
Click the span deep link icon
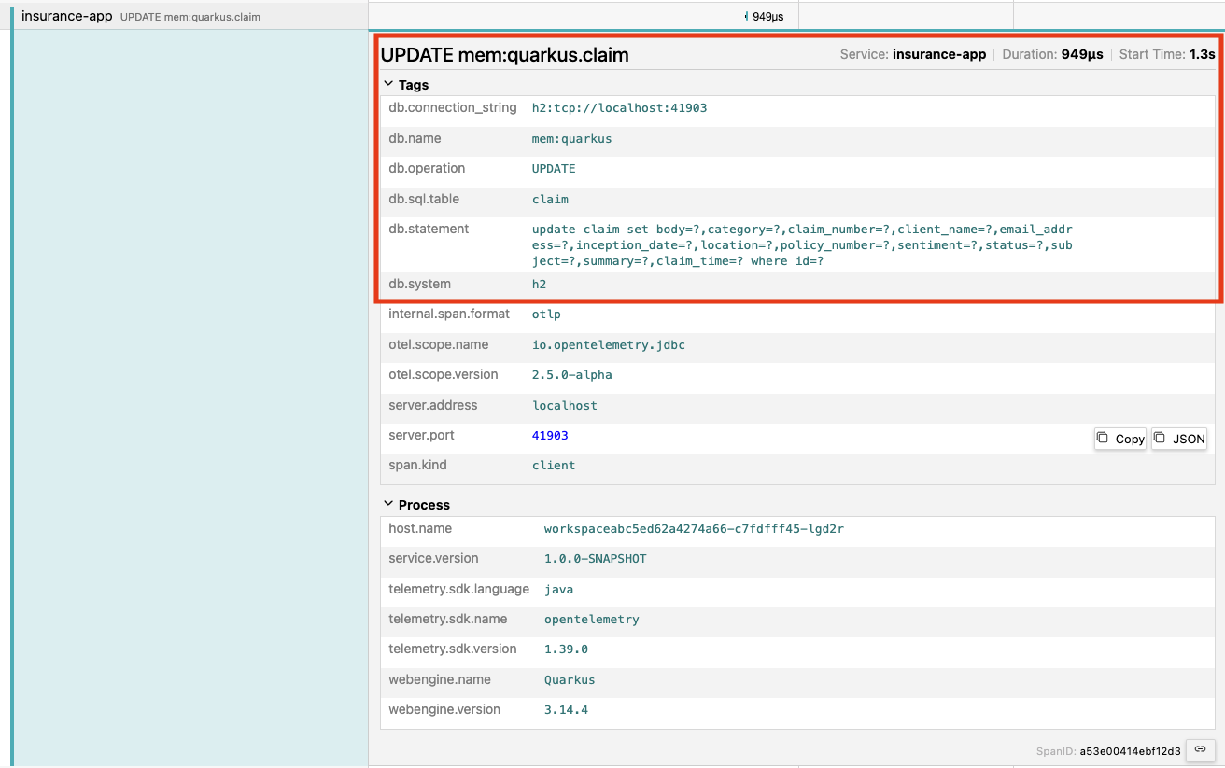(x=1201, y=749)
